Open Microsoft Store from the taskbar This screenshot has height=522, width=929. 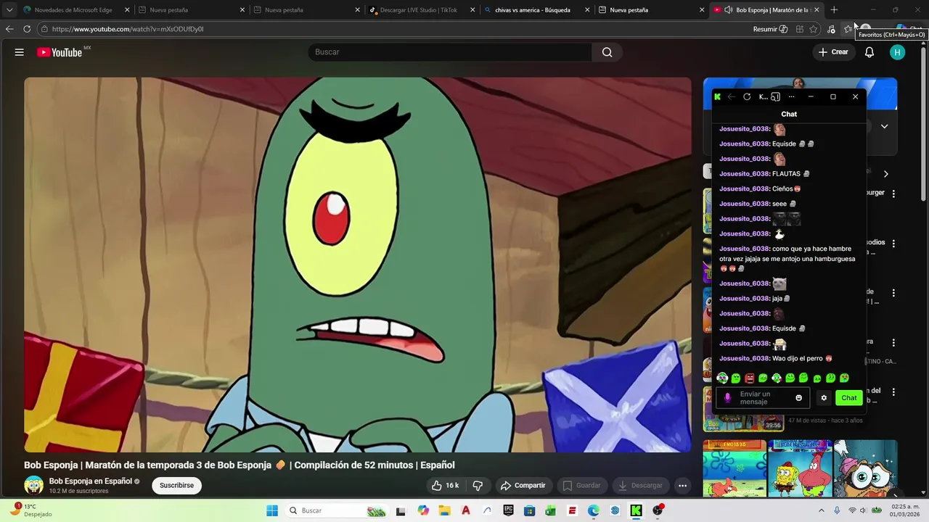[x=530, y=511]
